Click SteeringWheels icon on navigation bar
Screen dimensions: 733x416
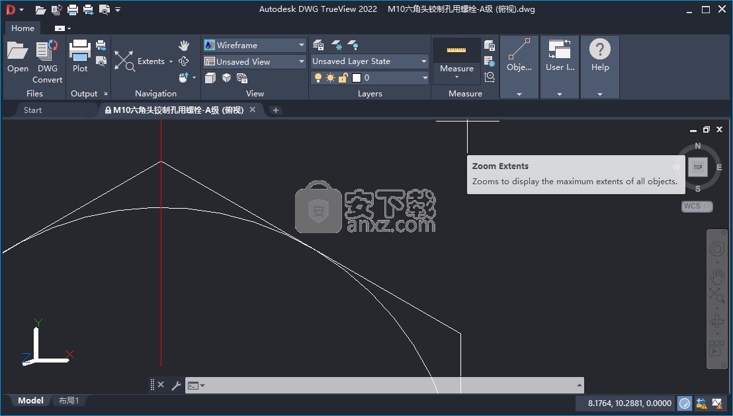tap(716, 250)
